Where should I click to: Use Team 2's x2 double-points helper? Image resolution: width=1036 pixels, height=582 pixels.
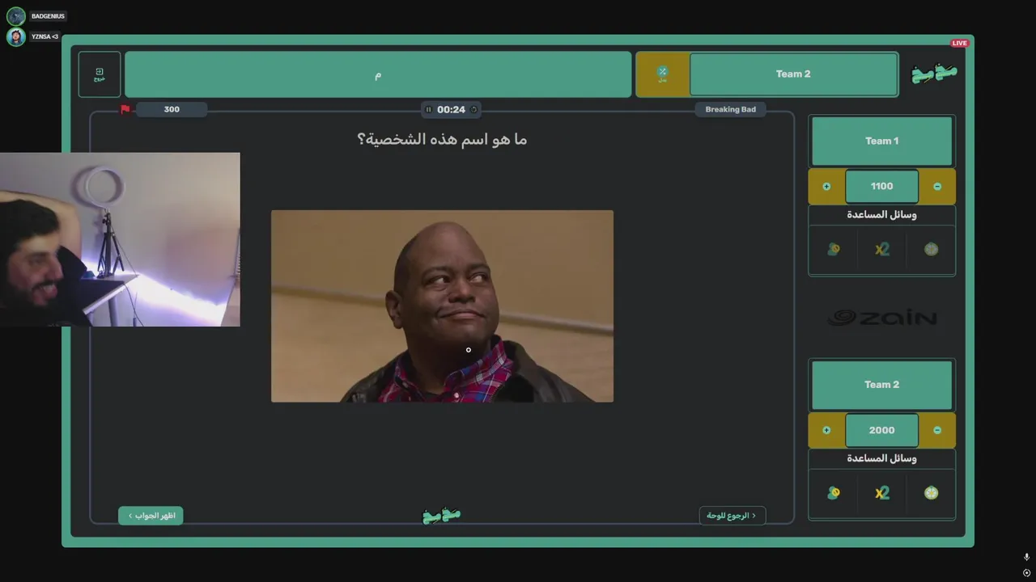click(882, 493)
